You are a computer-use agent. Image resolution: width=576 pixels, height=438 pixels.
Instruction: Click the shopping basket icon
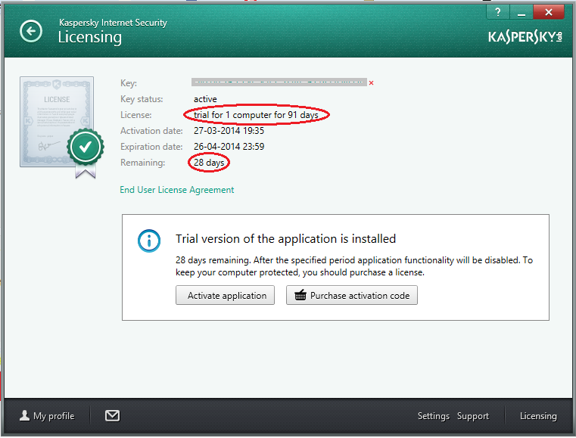click(x=300, y=295)
